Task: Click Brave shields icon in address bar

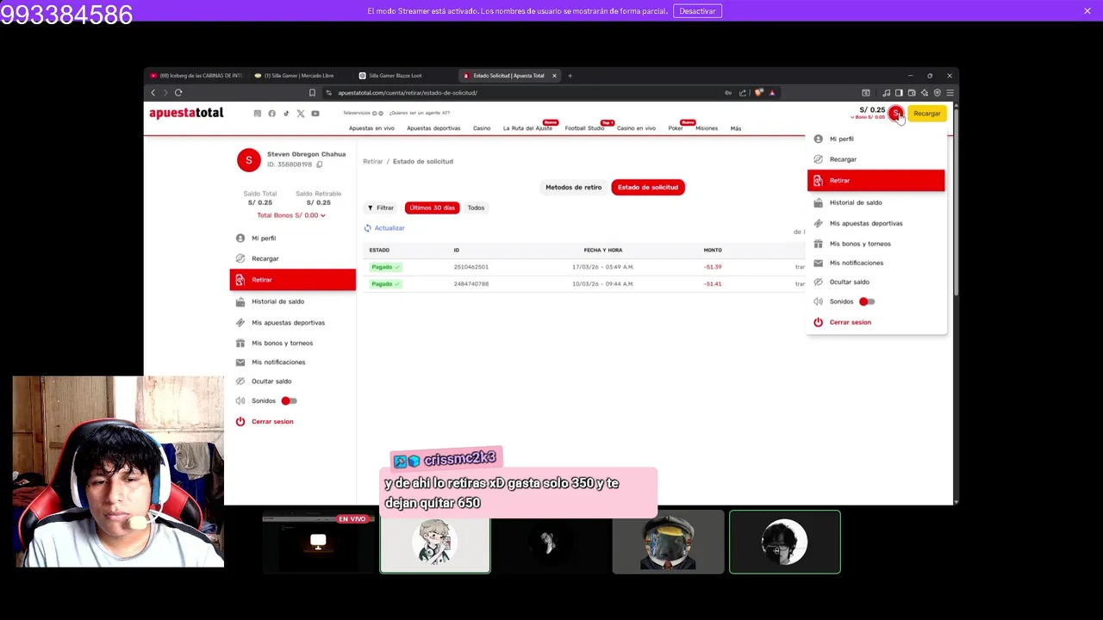Action: (x=758, y=92)
